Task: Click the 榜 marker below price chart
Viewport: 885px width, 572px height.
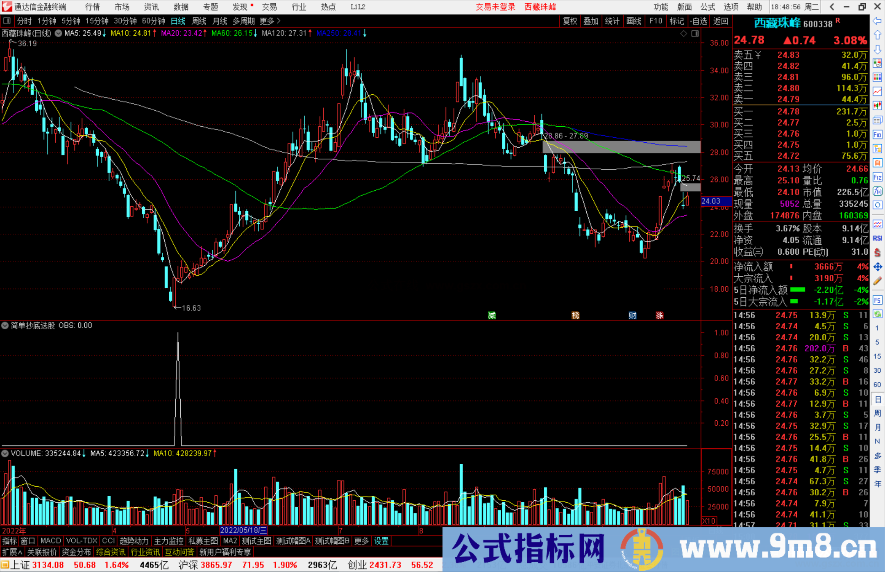Action: click(x=576, y=315)
